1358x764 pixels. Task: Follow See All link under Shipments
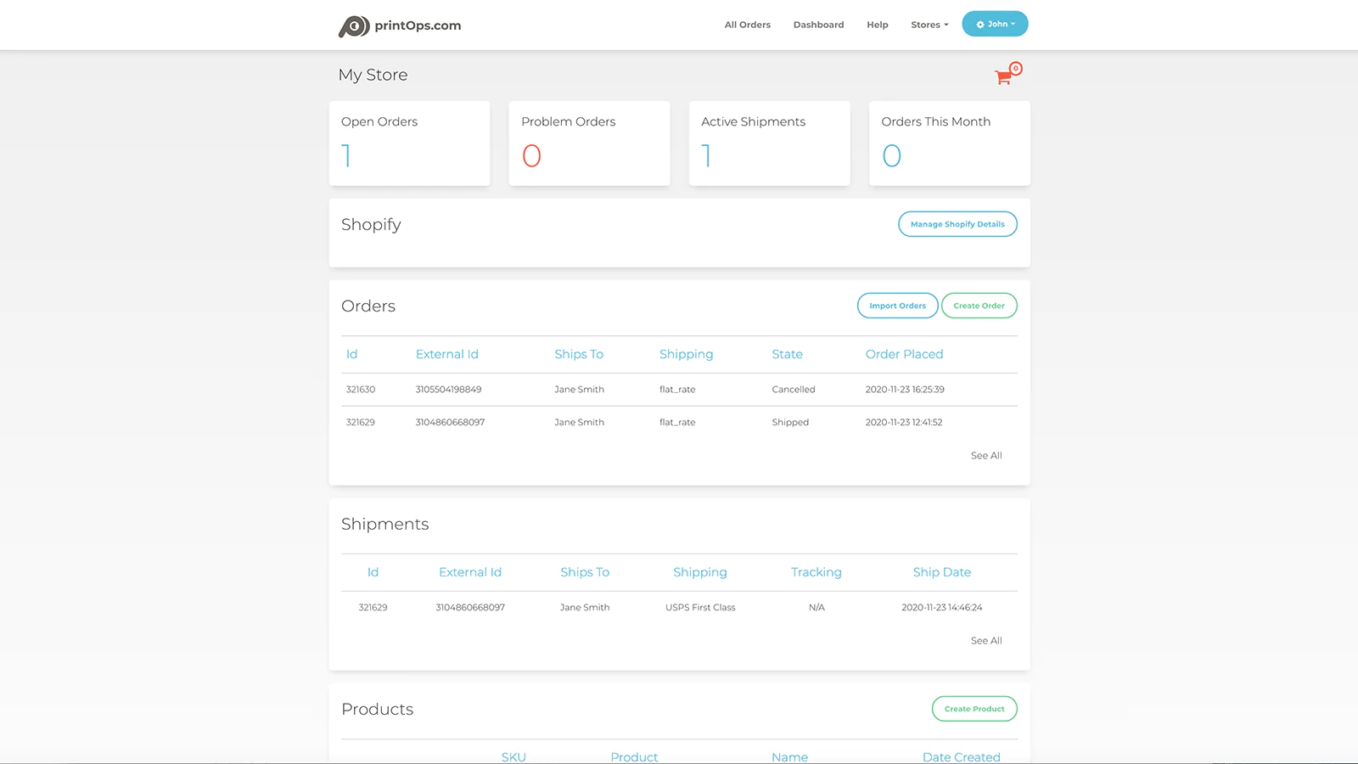click(x=985, y=641)
